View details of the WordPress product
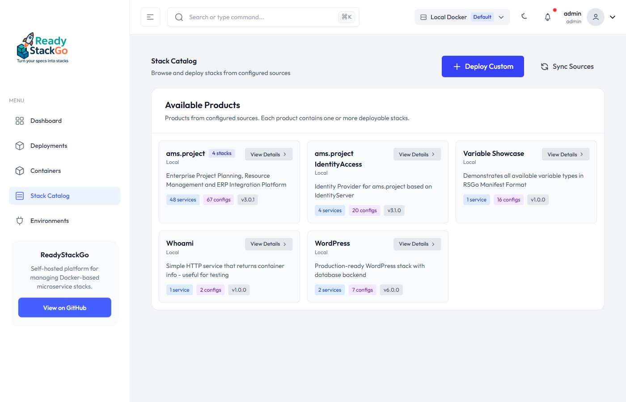Image resolution: width=626 pixels, height=402 pixels. (417, 244)
